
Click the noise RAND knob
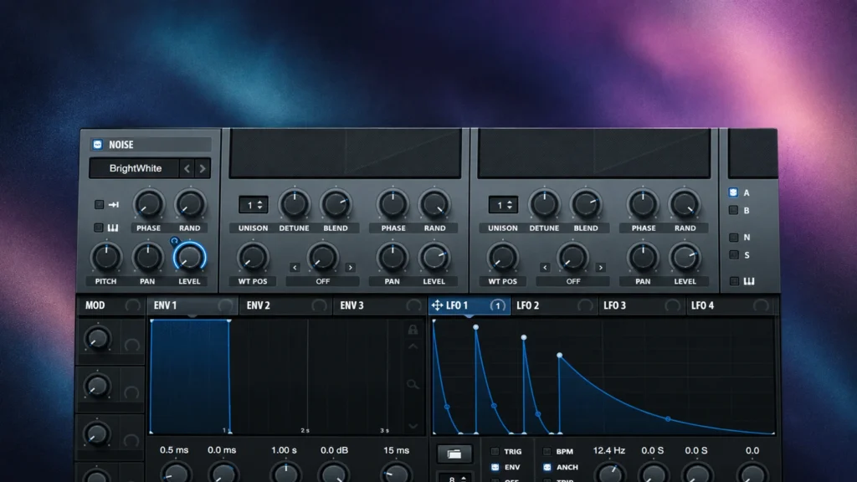[190, 204]
